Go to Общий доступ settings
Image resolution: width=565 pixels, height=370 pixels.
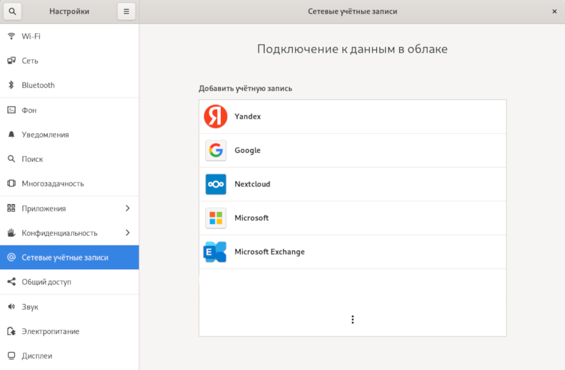[x=46, y=282]
